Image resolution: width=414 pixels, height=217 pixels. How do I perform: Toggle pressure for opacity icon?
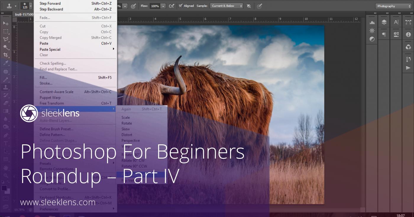point(133,6)
